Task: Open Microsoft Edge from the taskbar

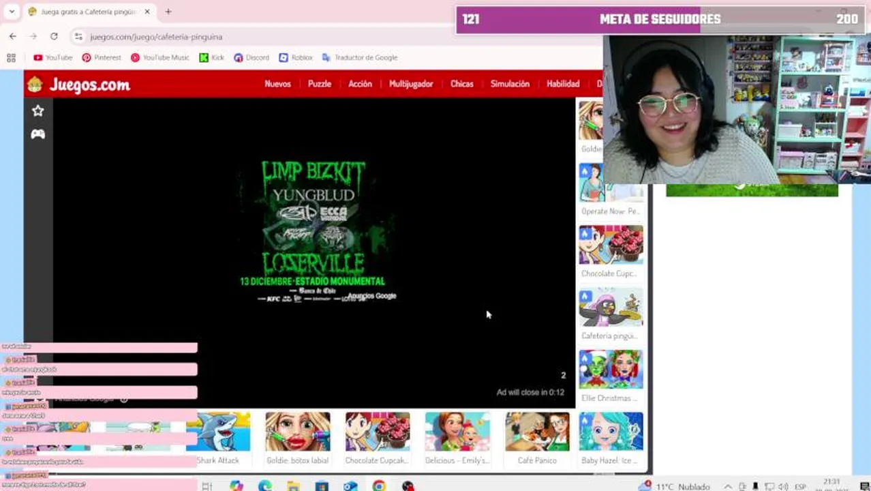Action: click(265, 486)
